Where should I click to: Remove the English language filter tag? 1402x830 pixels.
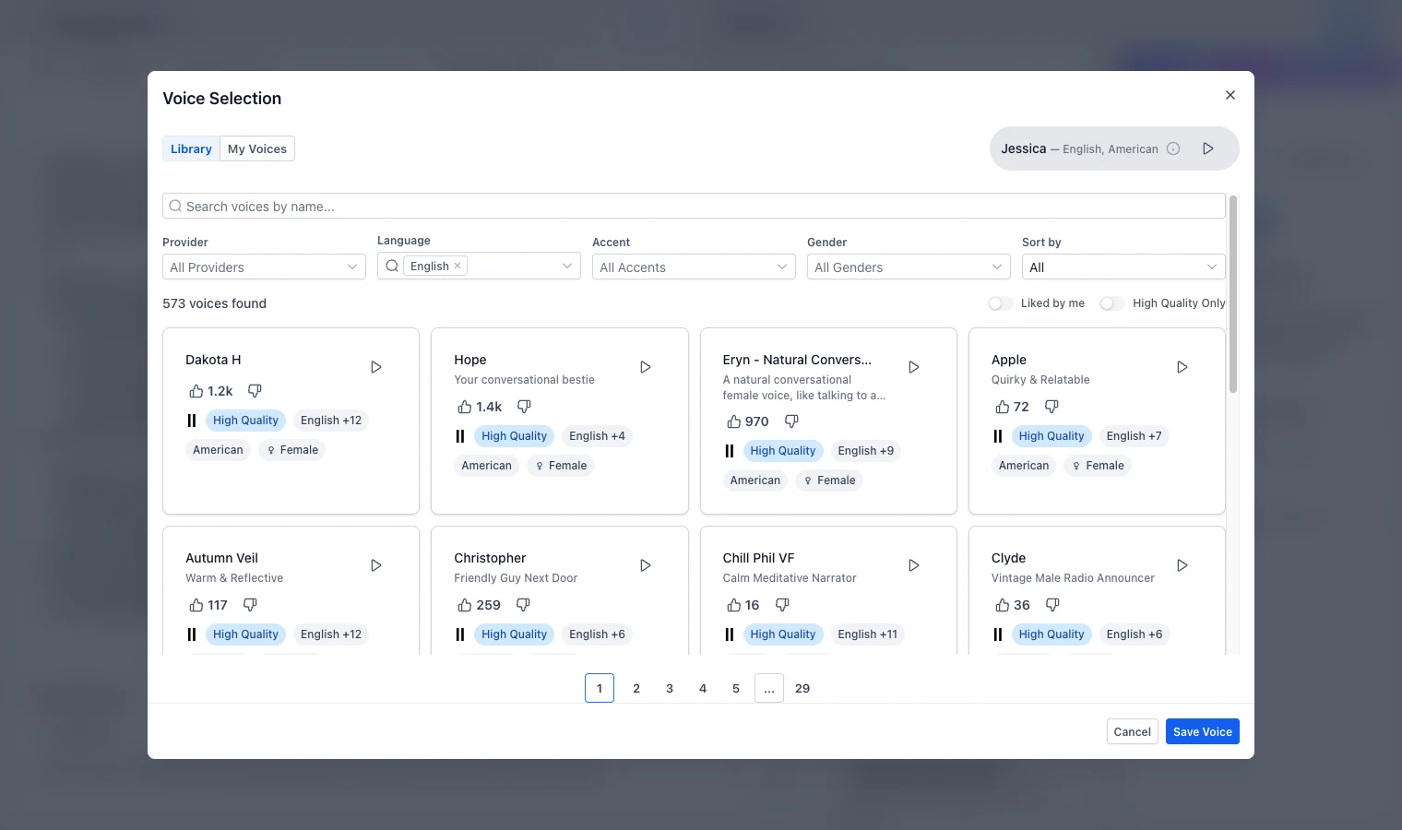[x=457, y=266]
